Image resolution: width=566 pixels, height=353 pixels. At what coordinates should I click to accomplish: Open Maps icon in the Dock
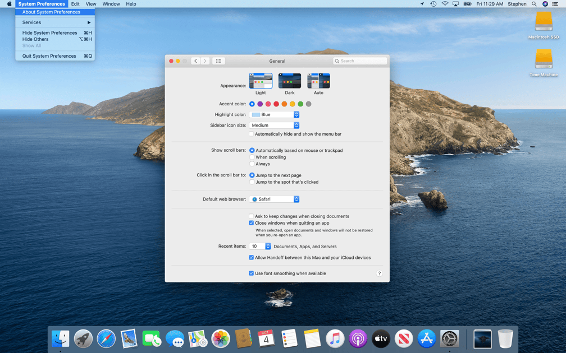click(x=198, y=339)
